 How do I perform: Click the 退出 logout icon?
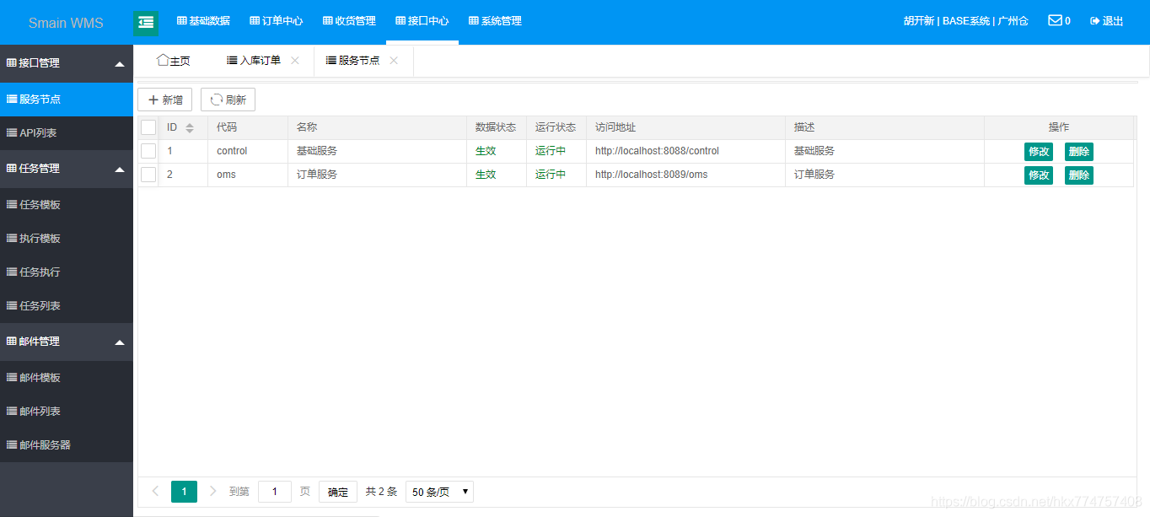(1094, 21)
